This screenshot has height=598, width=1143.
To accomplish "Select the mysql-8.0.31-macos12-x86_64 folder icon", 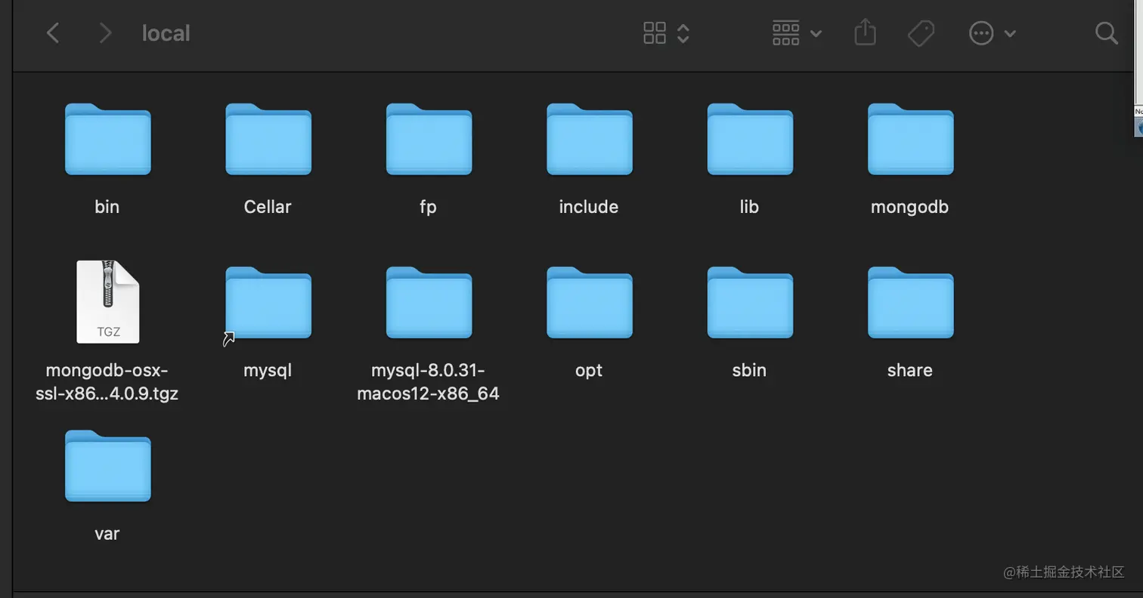I will (x=429, y=303).
